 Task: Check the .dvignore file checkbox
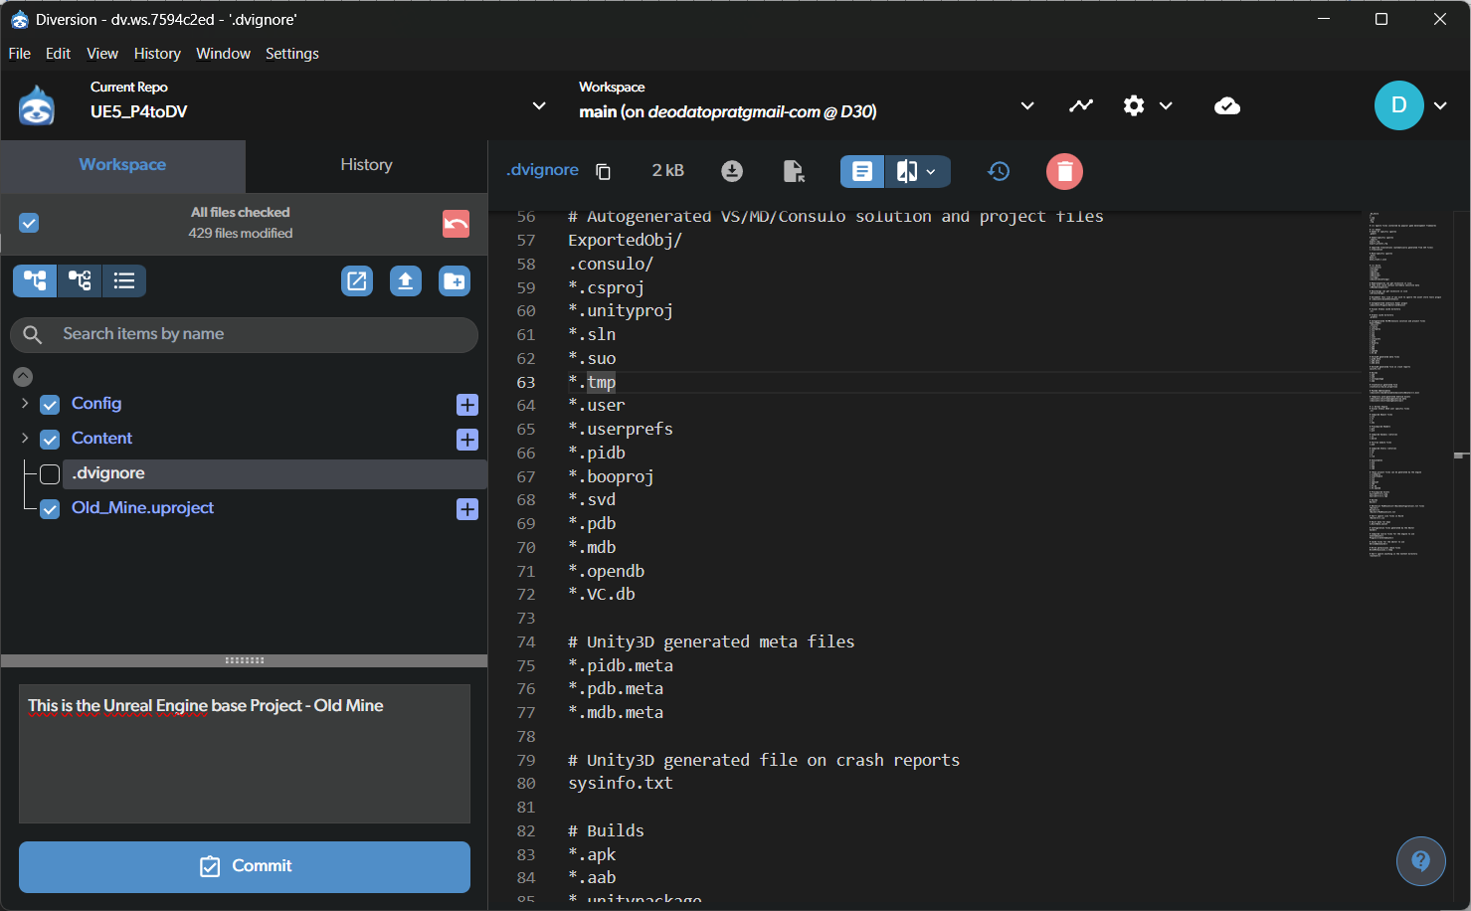point(50,474)
